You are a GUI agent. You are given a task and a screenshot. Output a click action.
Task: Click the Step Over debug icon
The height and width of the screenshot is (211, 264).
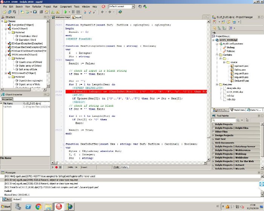(x=90, y=12)
